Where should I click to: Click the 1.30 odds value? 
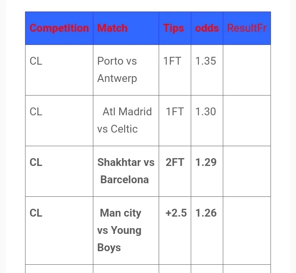click(x=206, y=112)
